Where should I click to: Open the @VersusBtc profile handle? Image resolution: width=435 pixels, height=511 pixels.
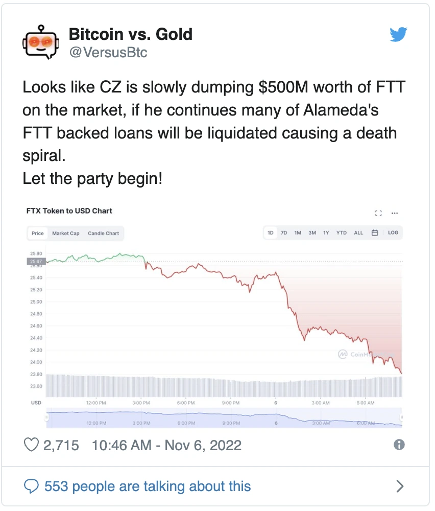point(109,53)
